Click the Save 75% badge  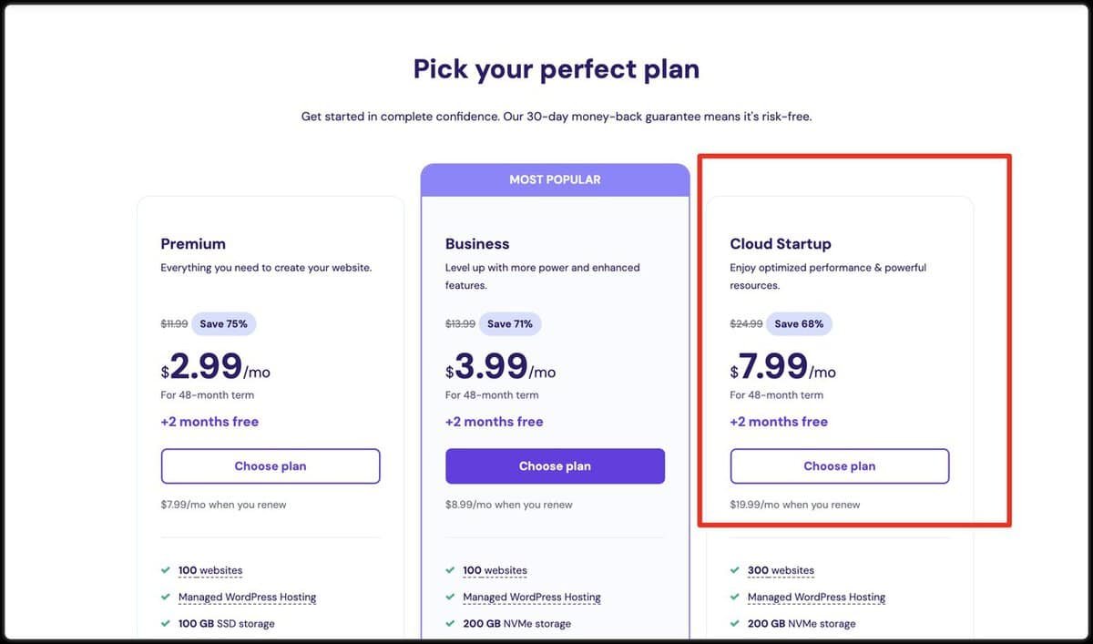[224, 323]
